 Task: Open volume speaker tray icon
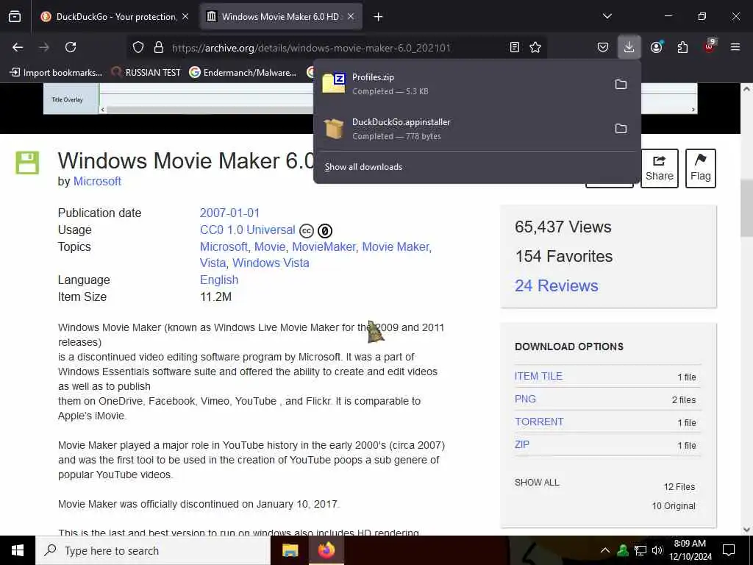657,550
